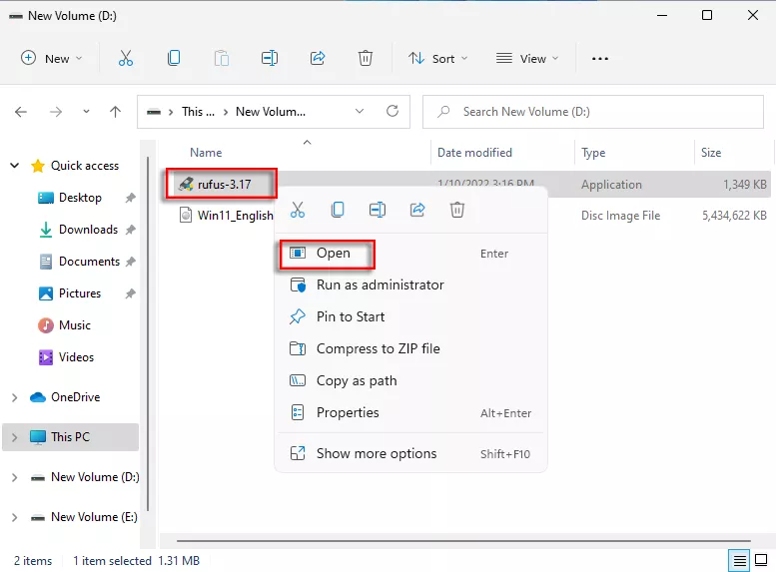
Task: Click the Copy icon in the toolbar
Action: [174, 59]
